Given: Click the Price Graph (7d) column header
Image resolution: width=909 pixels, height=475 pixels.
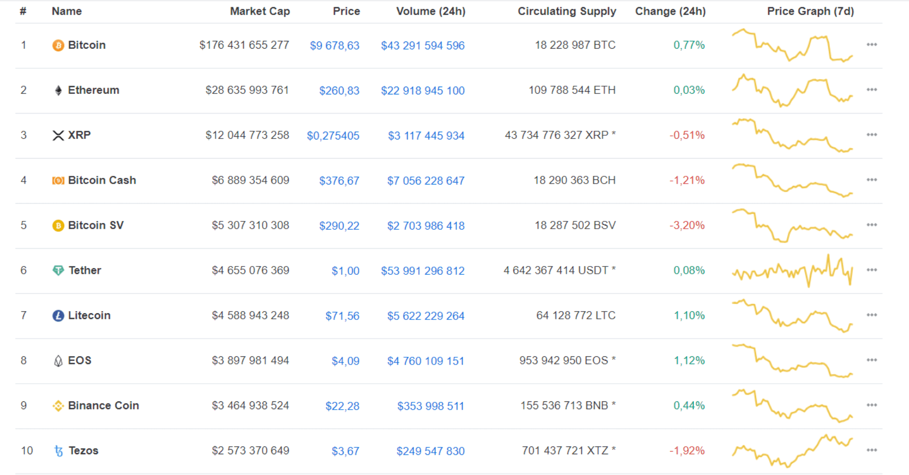Looking at the screenshot, I should tap(811, 11).
